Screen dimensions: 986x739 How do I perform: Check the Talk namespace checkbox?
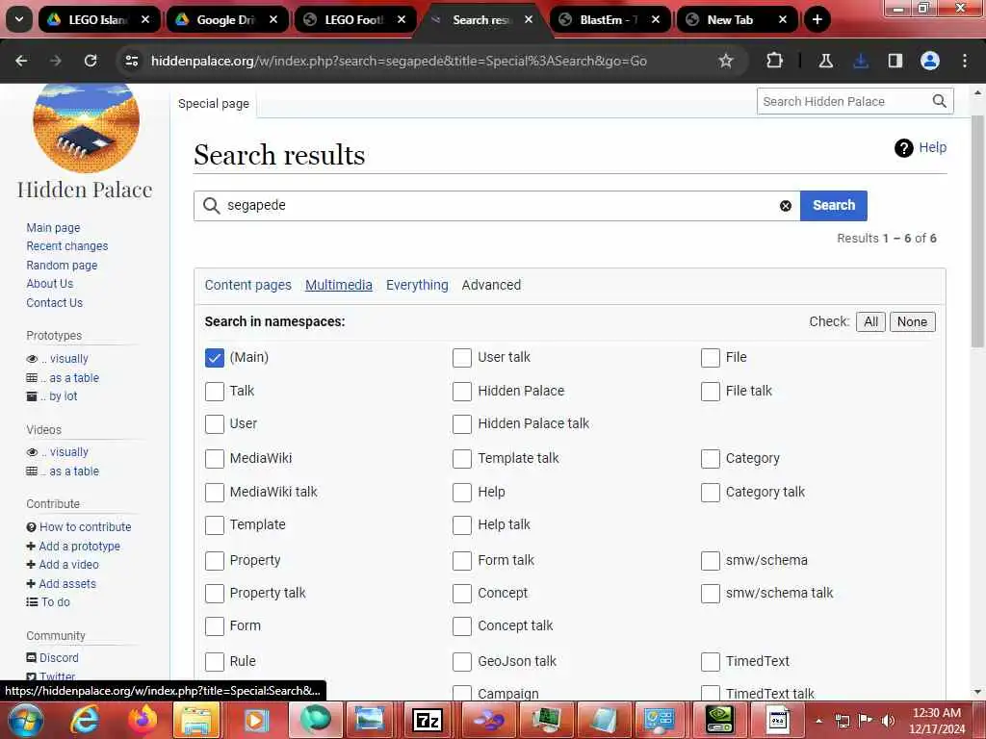coord(215,391)
